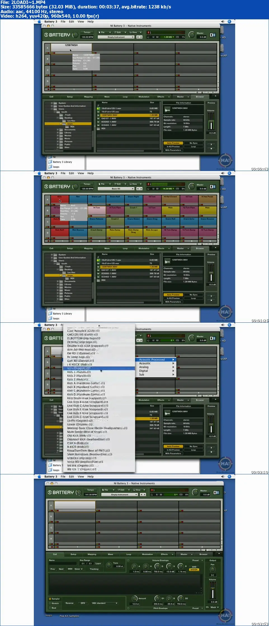Click the 141.00 BPM tempo field

coord(91,495)
